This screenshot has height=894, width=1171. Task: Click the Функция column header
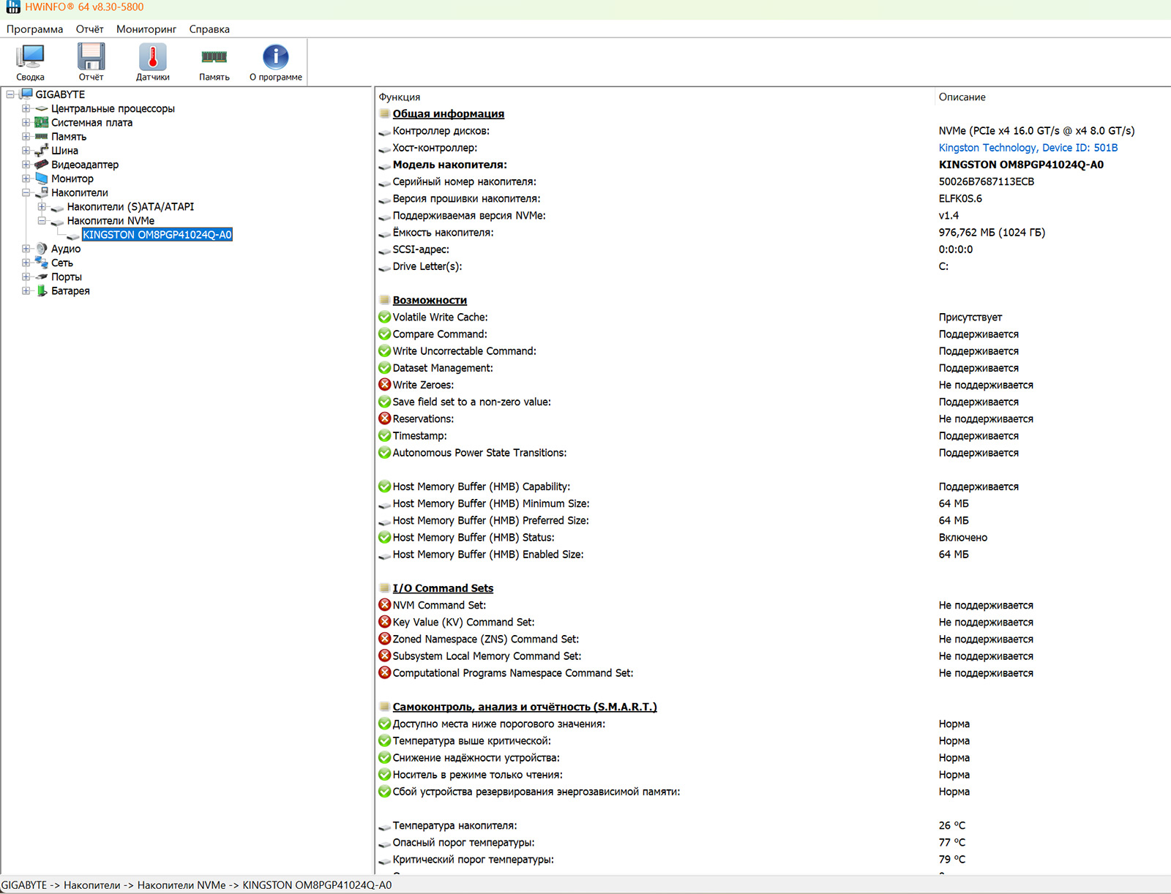[x=400, y=97]
